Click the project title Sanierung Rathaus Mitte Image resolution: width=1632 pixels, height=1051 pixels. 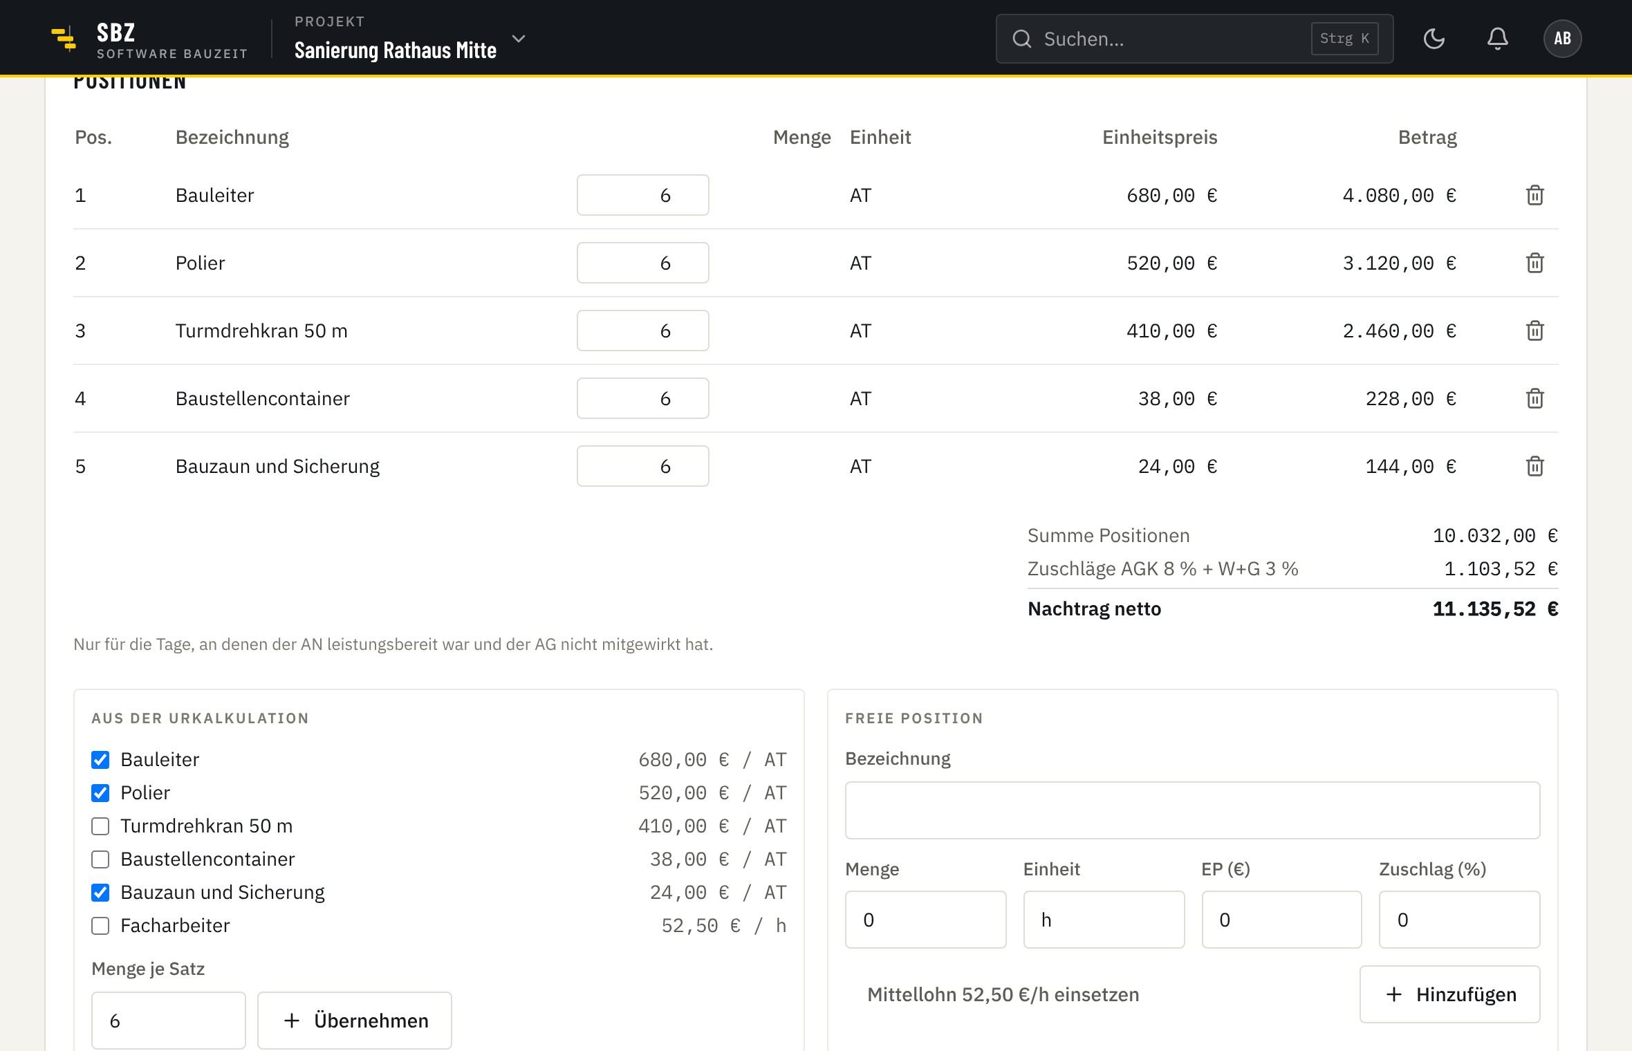click(x=396, y=50)
